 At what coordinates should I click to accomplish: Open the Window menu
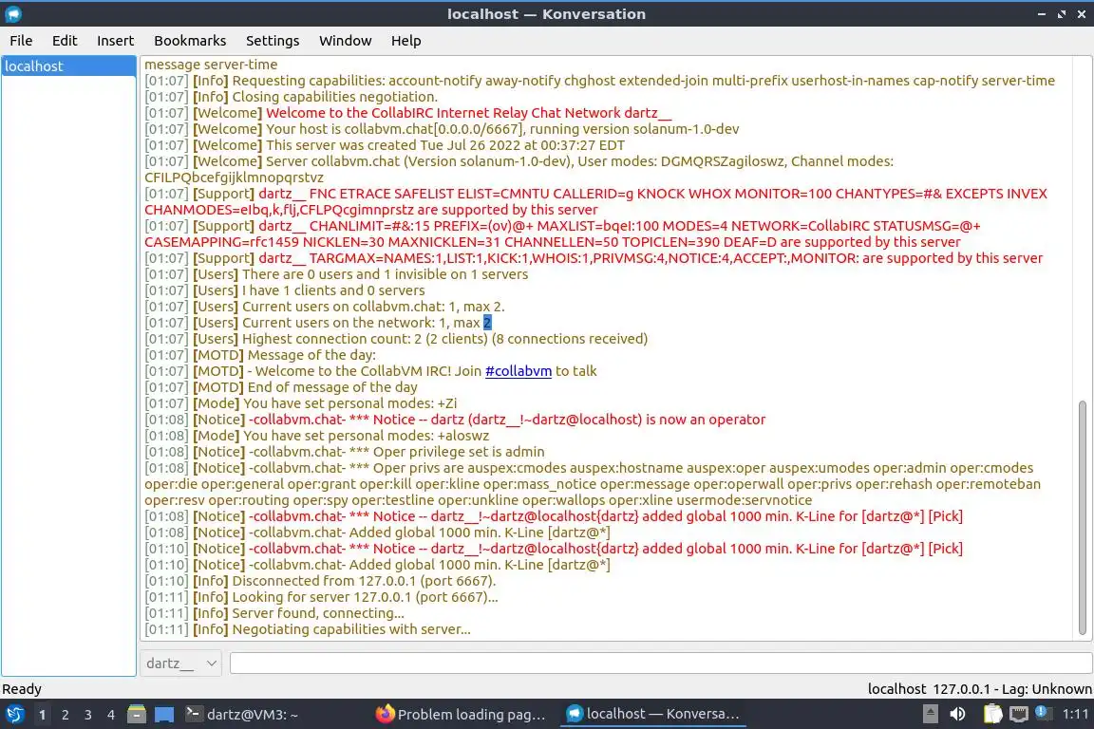click(x=346, y=41)
